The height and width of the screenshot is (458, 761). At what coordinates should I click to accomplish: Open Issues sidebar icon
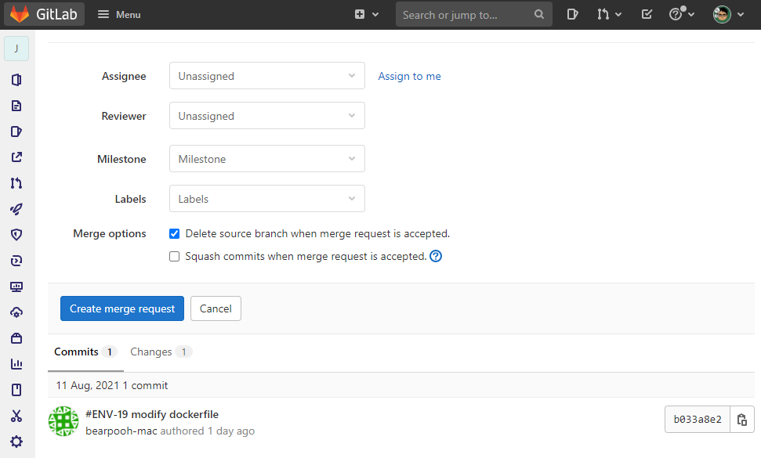point(16,132)
